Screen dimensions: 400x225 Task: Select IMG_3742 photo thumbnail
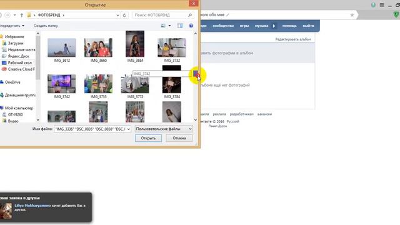pyautogui.click(x=62, y=84)
